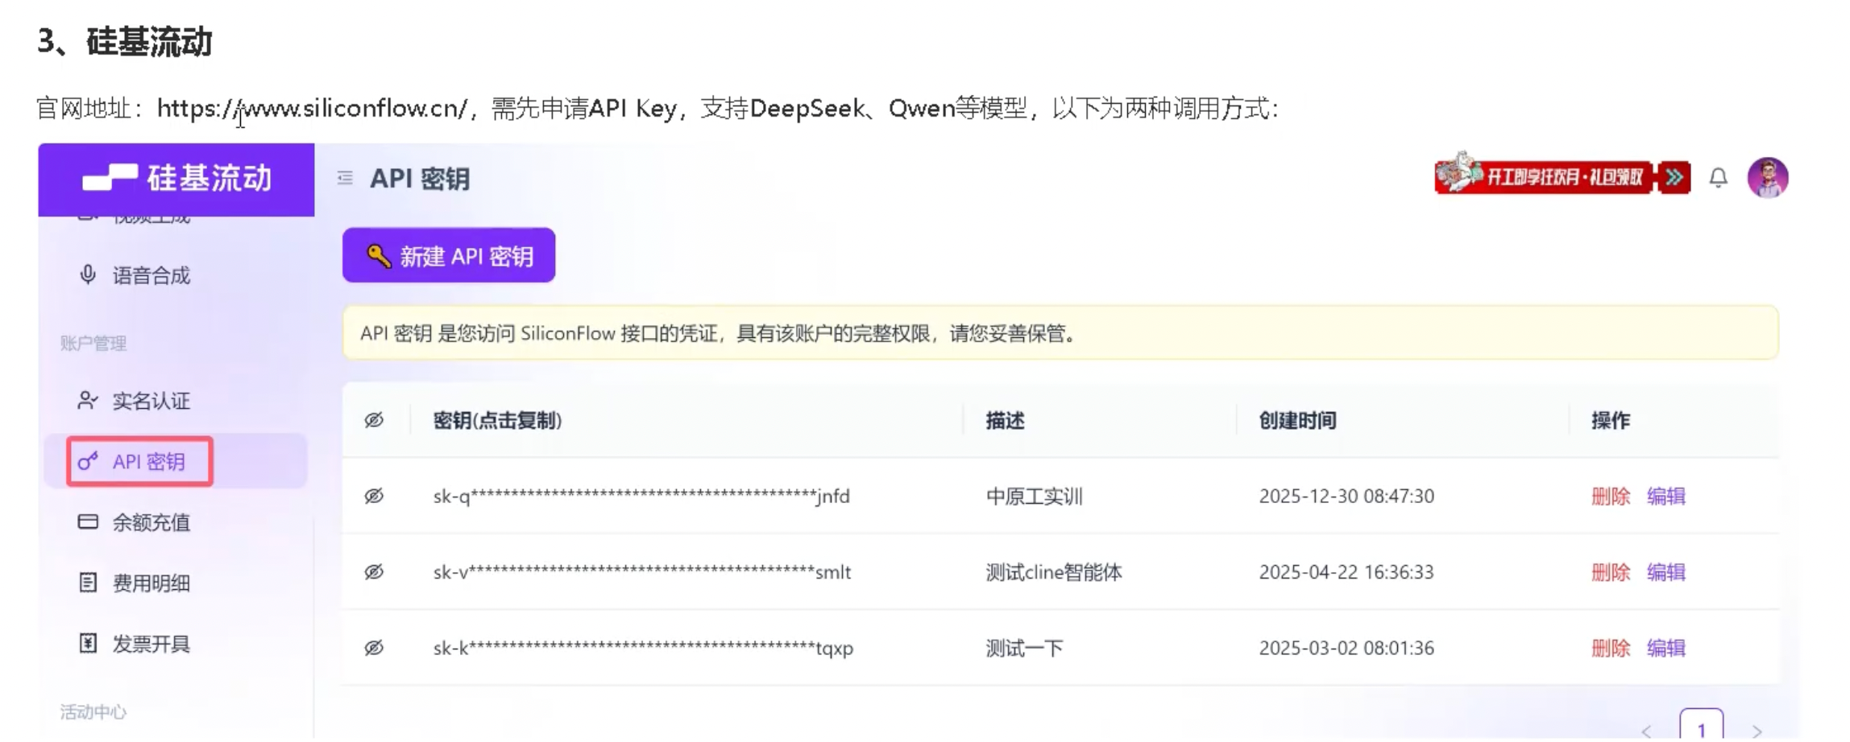Collapse sidebar using the menu fold icon
The image size is (1850, 742).
(345, 178)
